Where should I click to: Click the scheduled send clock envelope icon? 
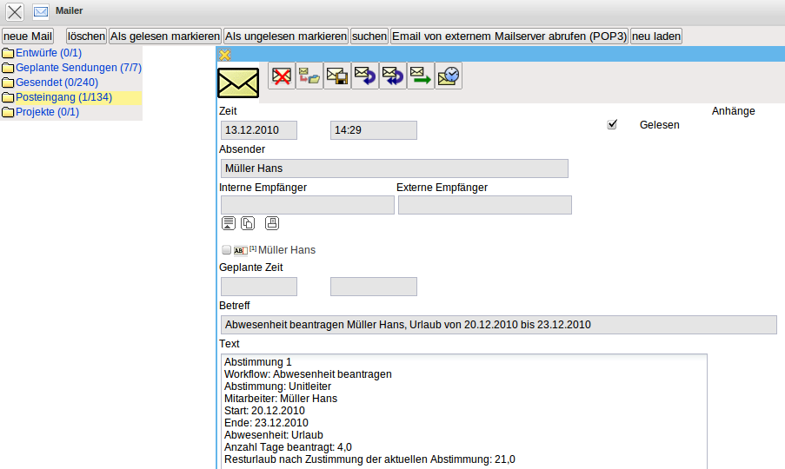tap(449, 76)
